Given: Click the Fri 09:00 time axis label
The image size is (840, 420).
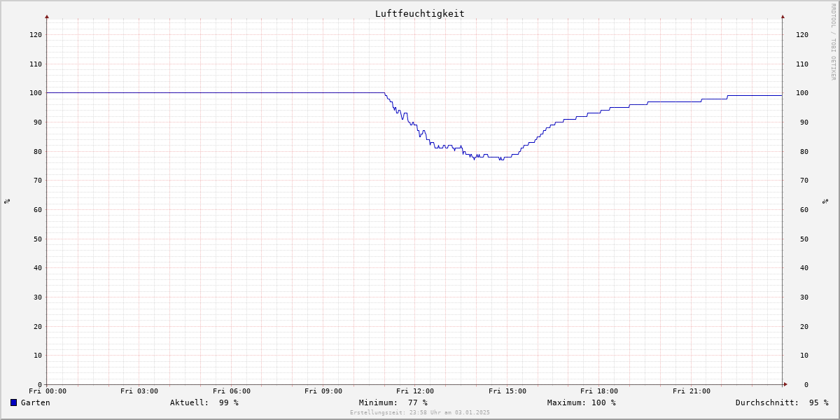Looking at the screenshot, I should (323, 391).
